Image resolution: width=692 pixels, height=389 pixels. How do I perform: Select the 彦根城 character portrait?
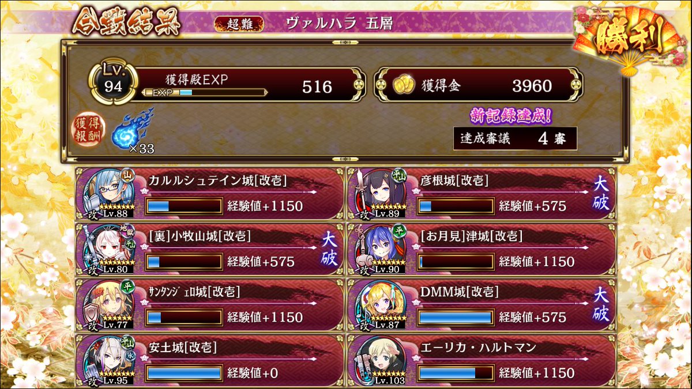(x=381, y=194)
